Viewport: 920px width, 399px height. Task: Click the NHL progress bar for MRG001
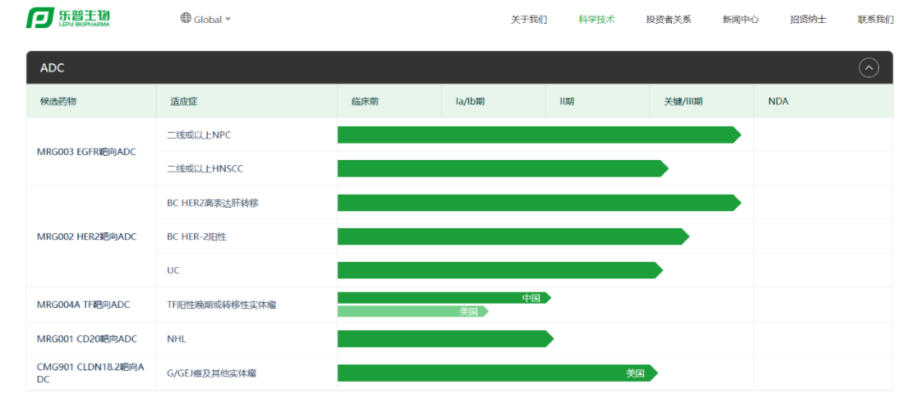coord(444,339)
